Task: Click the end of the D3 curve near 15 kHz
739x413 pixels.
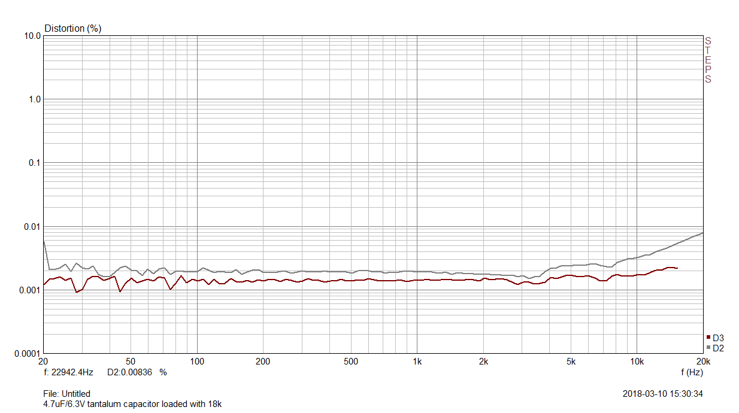Action: 677,268
